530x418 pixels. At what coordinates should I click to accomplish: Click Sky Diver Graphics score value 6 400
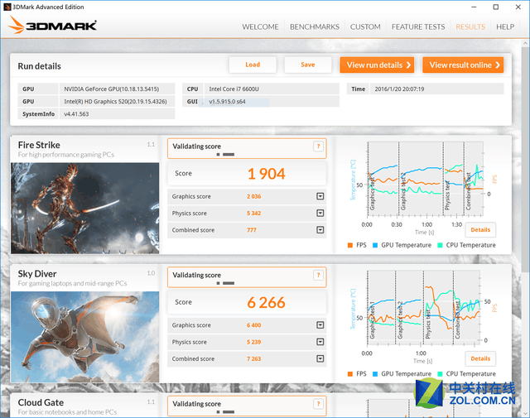point(254,325)
